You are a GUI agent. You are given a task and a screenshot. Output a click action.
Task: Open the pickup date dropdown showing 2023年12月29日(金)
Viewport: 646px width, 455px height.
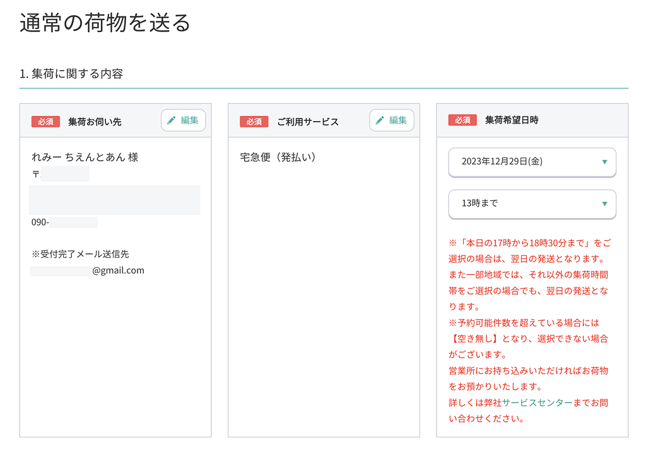(x=532, y=162)
